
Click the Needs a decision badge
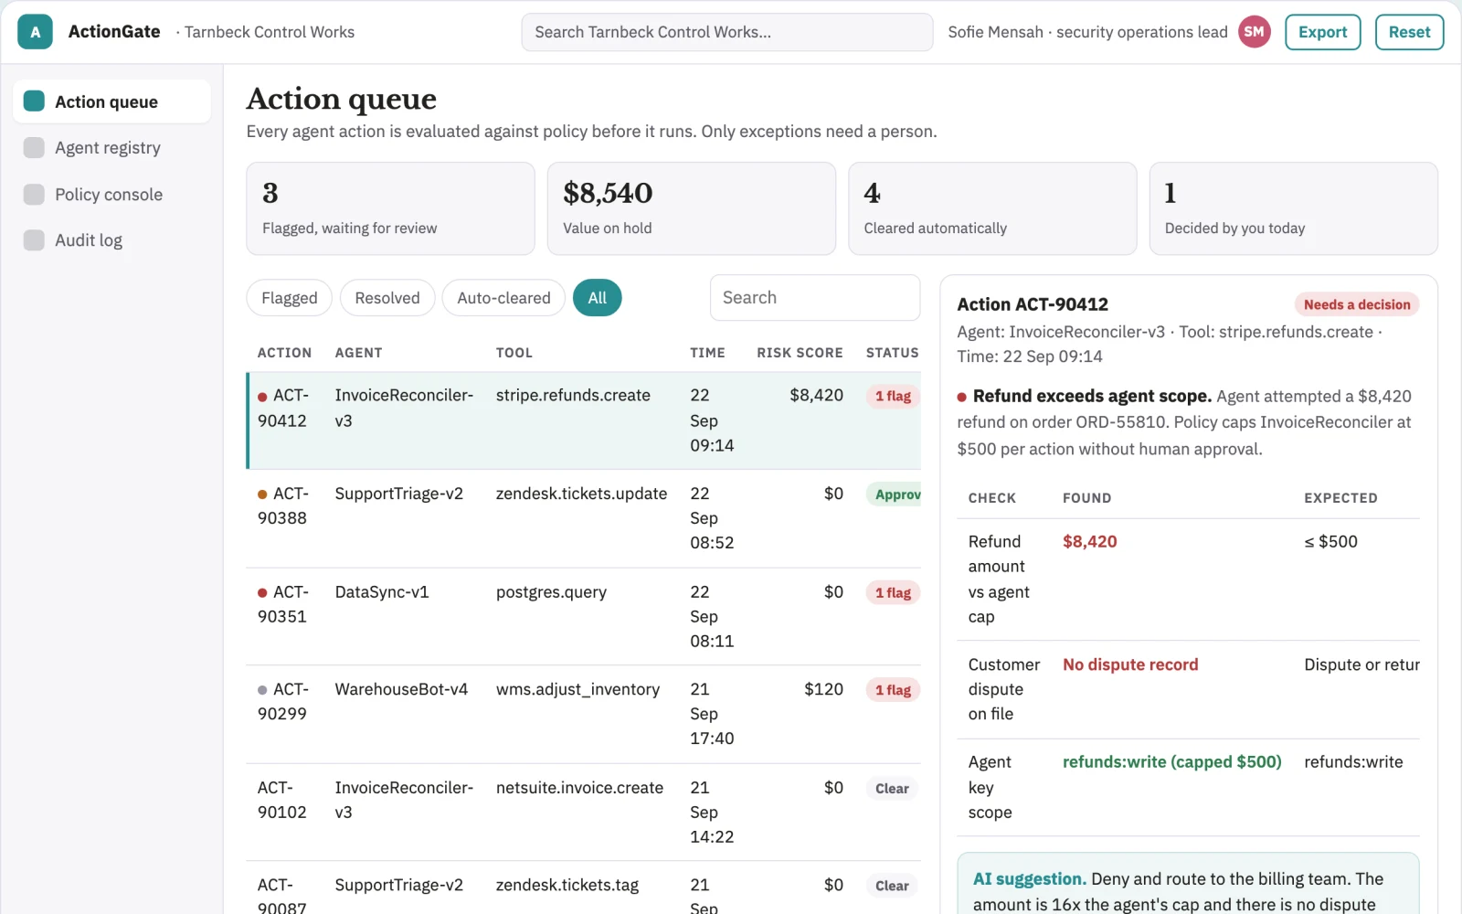point(1357,304)
